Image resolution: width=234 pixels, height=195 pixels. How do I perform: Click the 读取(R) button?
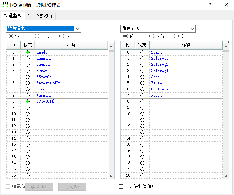pyautogui.click(x=39, y=187)
